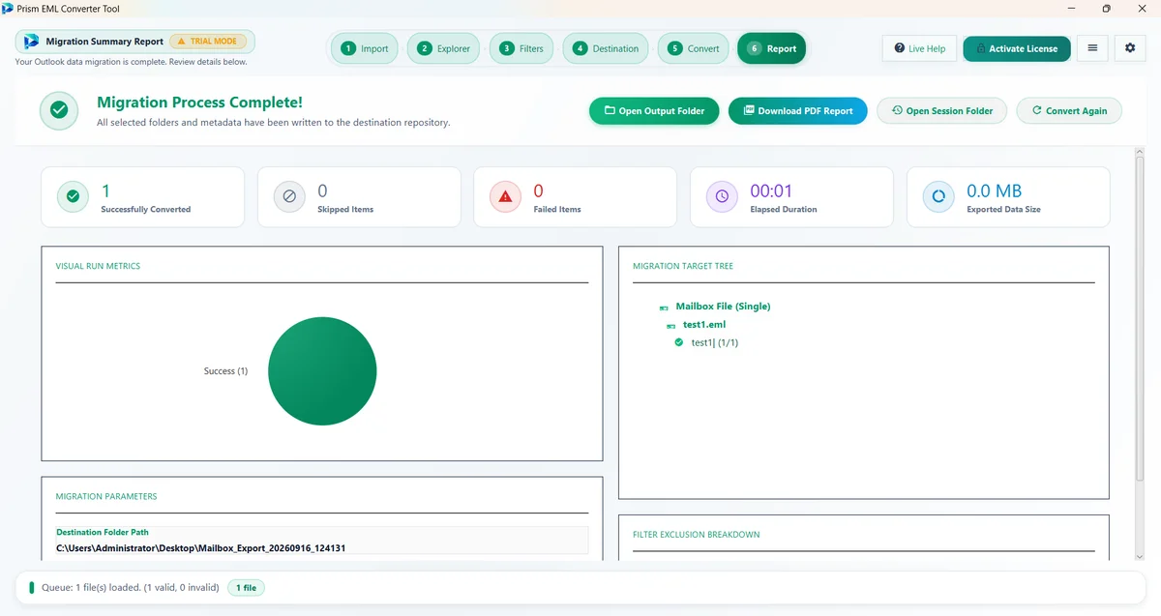The width and height of the screenshot is (1161, 616).
Task: Click the Prism EML Converter logo icon
Action: (31, 42)
